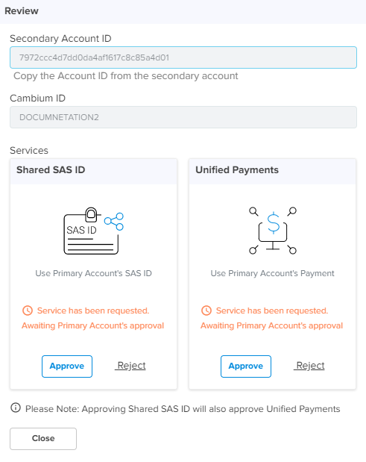Close the Review dialog

43,439
